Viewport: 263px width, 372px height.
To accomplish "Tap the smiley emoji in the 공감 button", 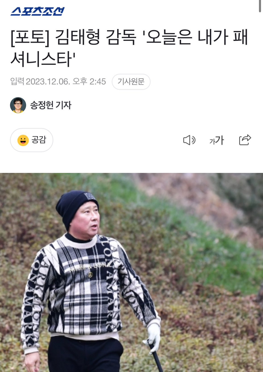I will coord(23,140).
